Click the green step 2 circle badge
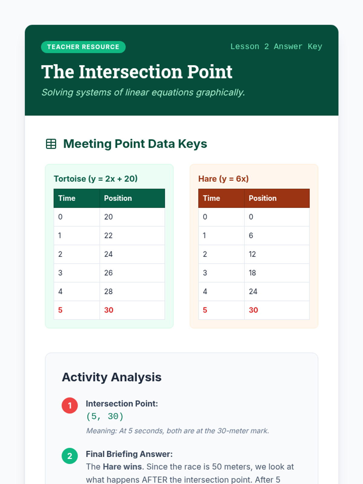This screenshot has height=484, width=363. [x=70, y=456]
